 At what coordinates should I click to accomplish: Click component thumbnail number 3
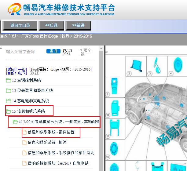pos(157,66)
